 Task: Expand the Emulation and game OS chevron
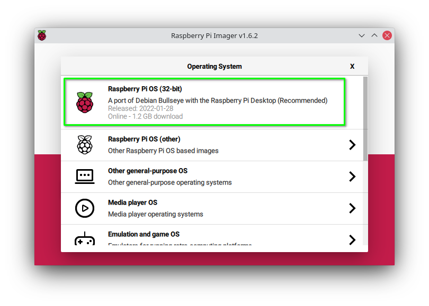pyautogui.click(x=352, y=239)
